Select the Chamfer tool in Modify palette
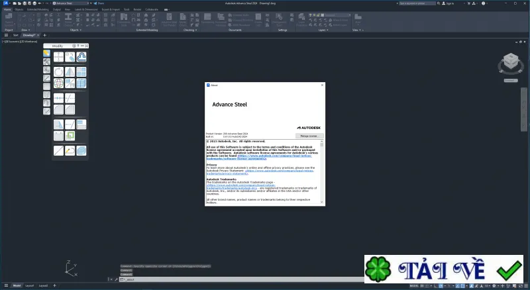Viewport: 530px width, 290px height. tap(70, 109)
